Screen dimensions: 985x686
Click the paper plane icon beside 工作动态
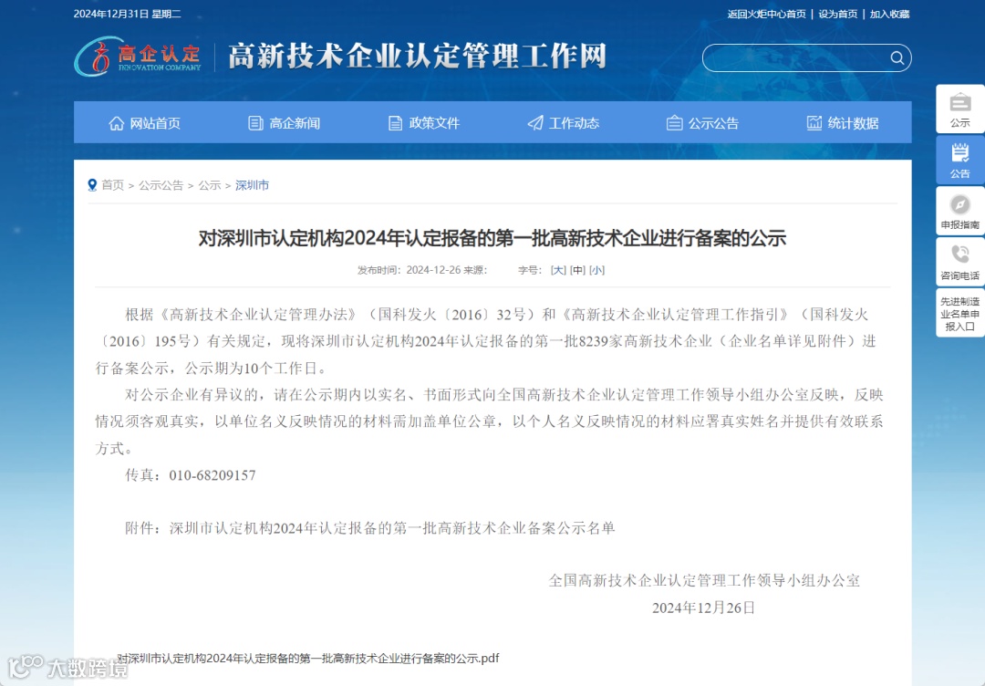click(535, 123)
